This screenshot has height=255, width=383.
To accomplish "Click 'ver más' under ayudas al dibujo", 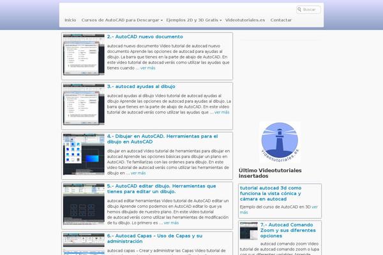I will 222,112.
